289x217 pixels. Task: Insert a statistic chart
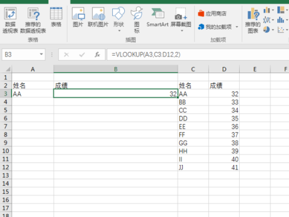[x=281, y=20]
